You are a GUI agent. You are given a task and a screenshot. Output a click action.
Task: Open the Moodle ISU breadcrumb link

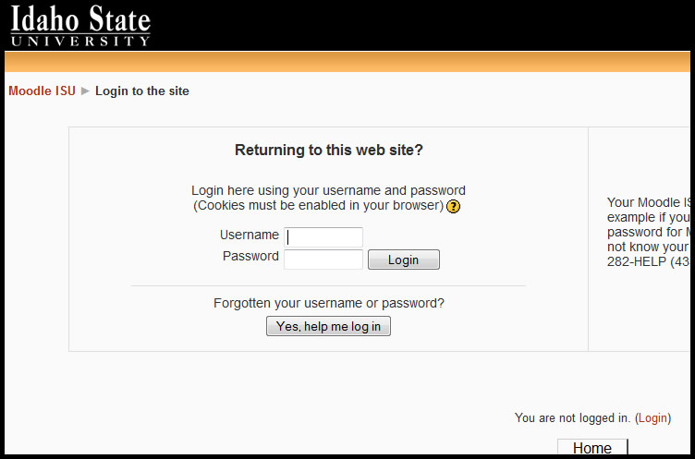tap(43, 91)
